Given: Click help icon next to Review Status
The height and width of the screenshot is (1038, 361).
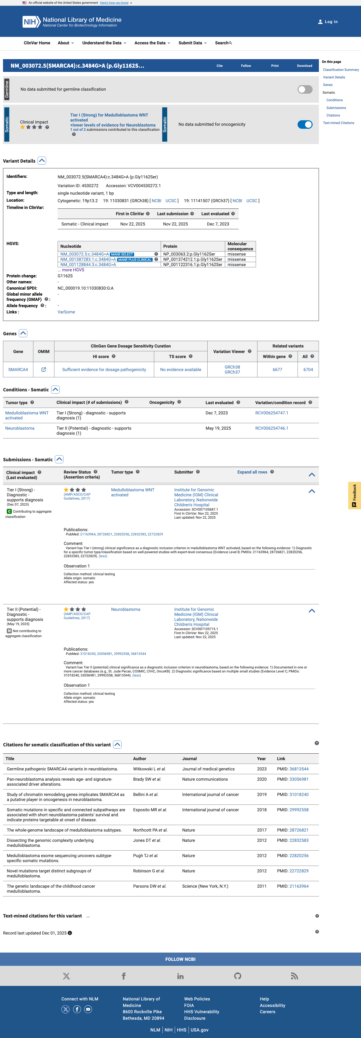Looking at the screenshot, I should 95,472.
